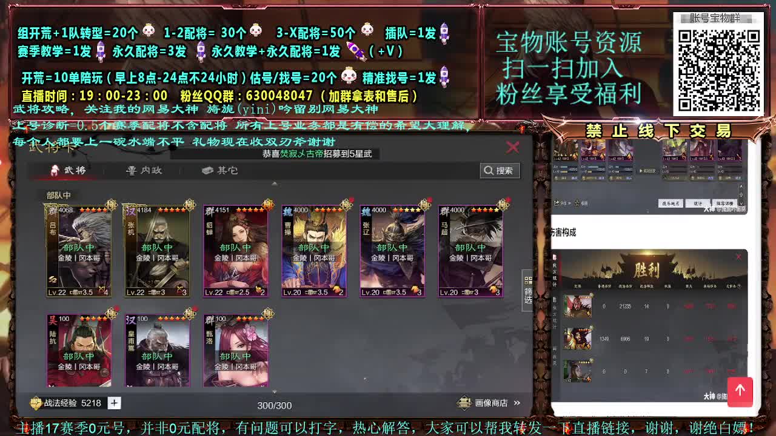Select the 皇甫嵩 general card

coord(157,350)
